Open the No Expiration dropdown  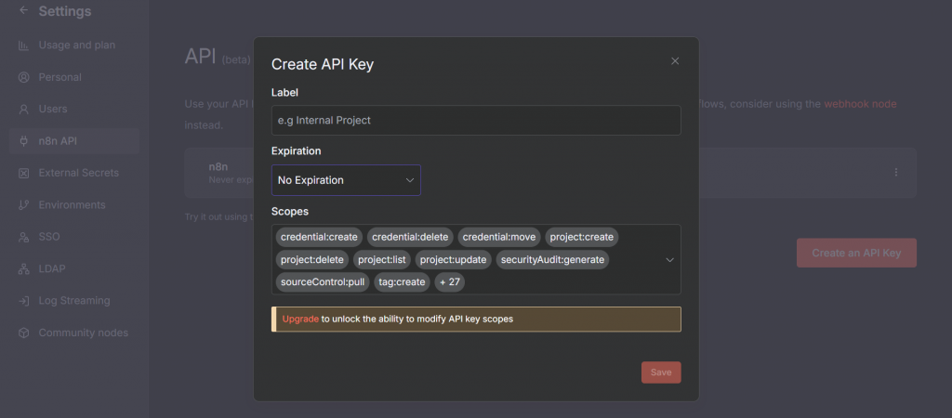(346, 180)
